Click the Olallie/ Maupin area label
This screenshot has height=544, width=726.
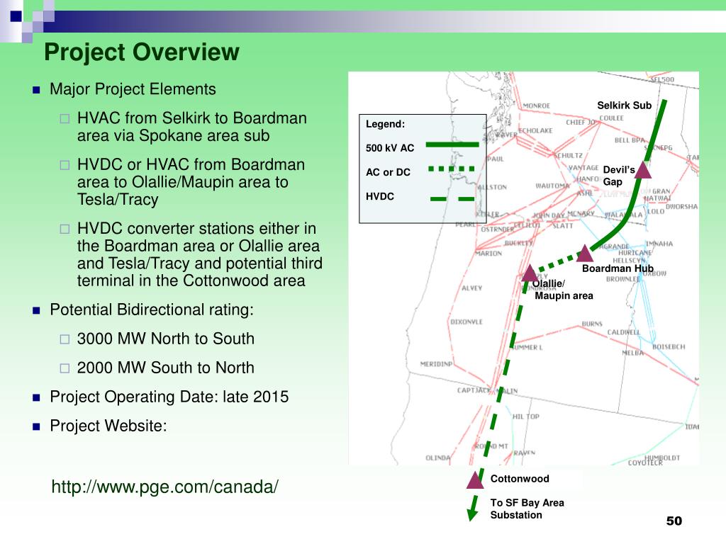tap(562, 290)
